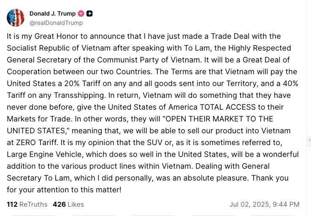Click "Thank you" near the post's end

tap(270, 178)
